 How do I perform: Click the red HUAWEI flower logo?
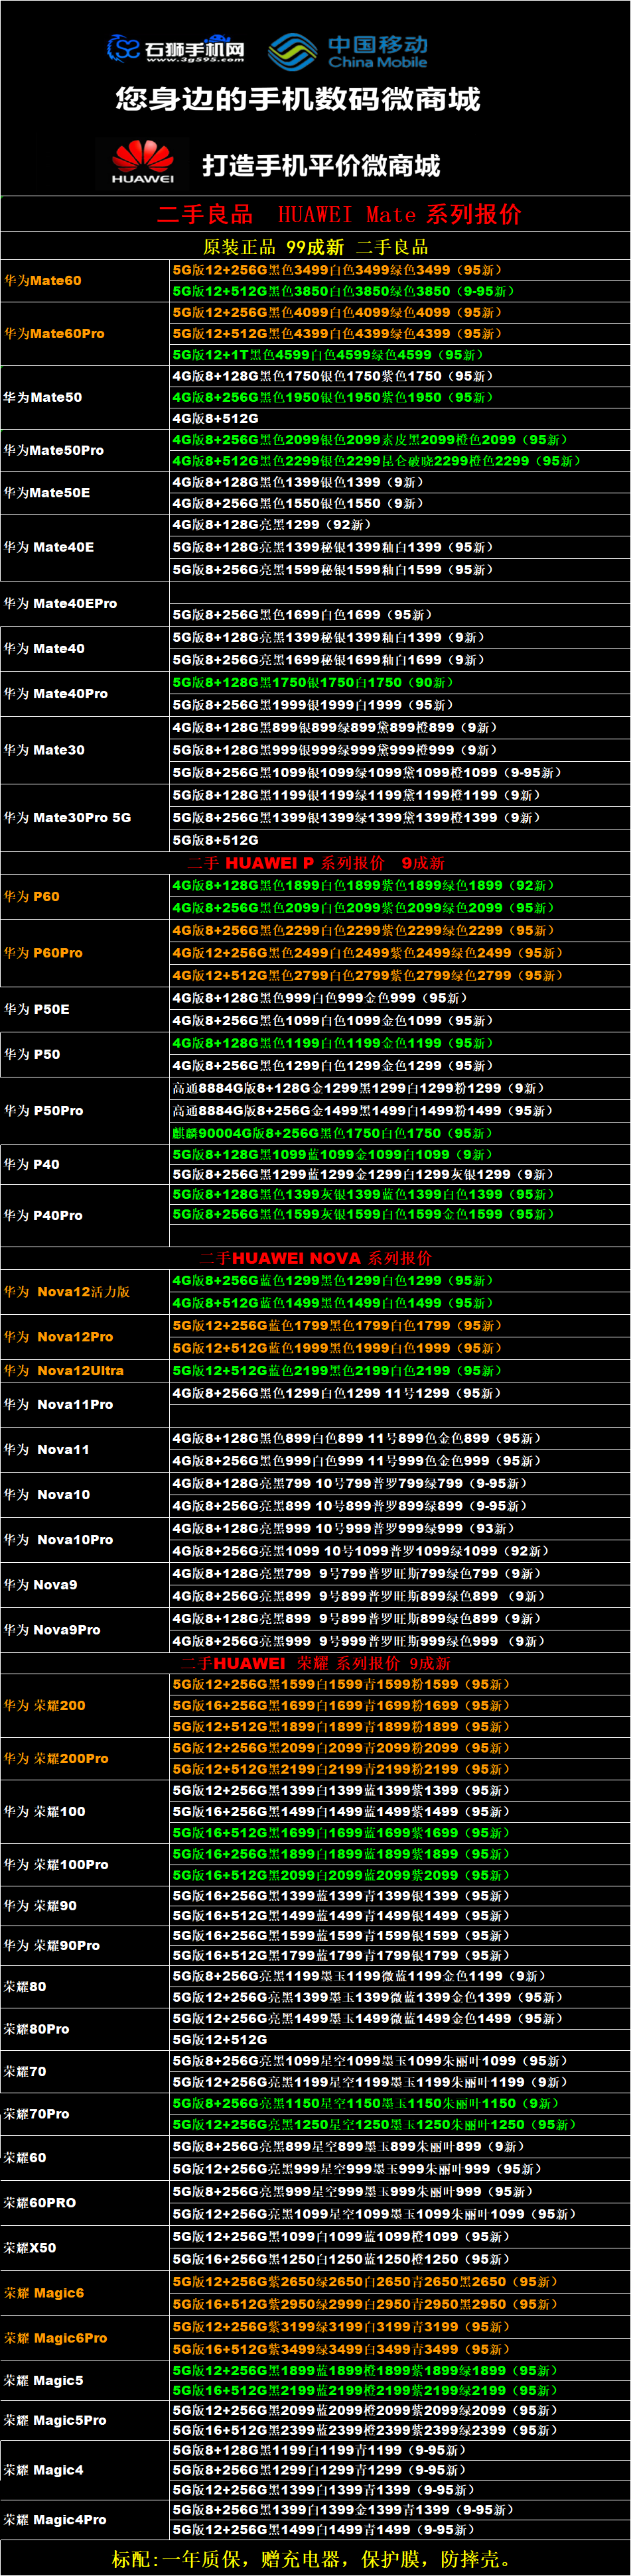(143, 162)
